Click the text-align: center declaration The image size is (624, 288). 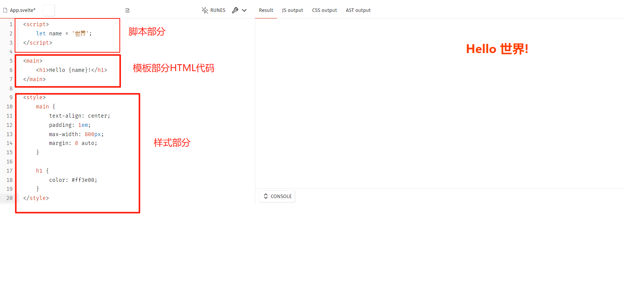click(79, 116)
